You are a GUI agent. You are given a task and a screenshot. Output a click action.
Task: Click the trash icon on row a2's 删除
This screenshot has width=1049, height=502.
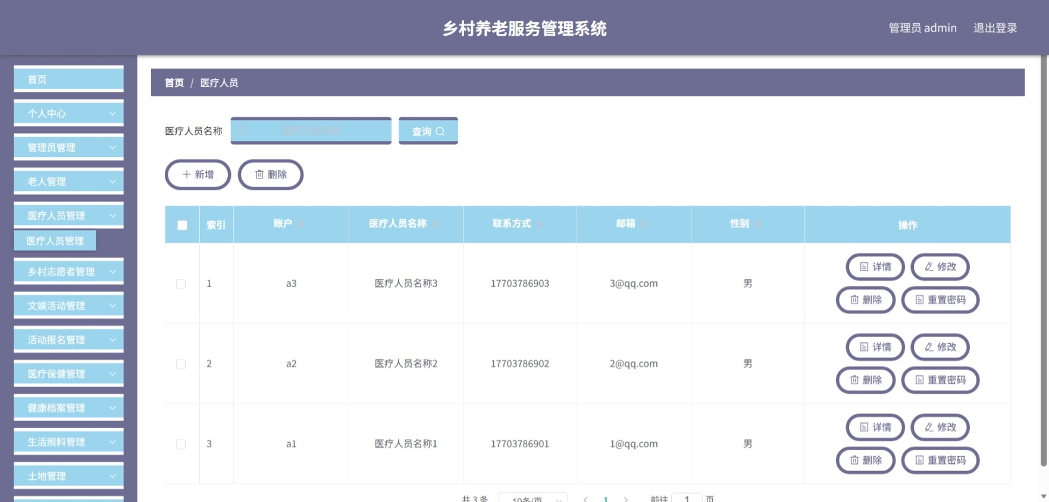(854, 380)
